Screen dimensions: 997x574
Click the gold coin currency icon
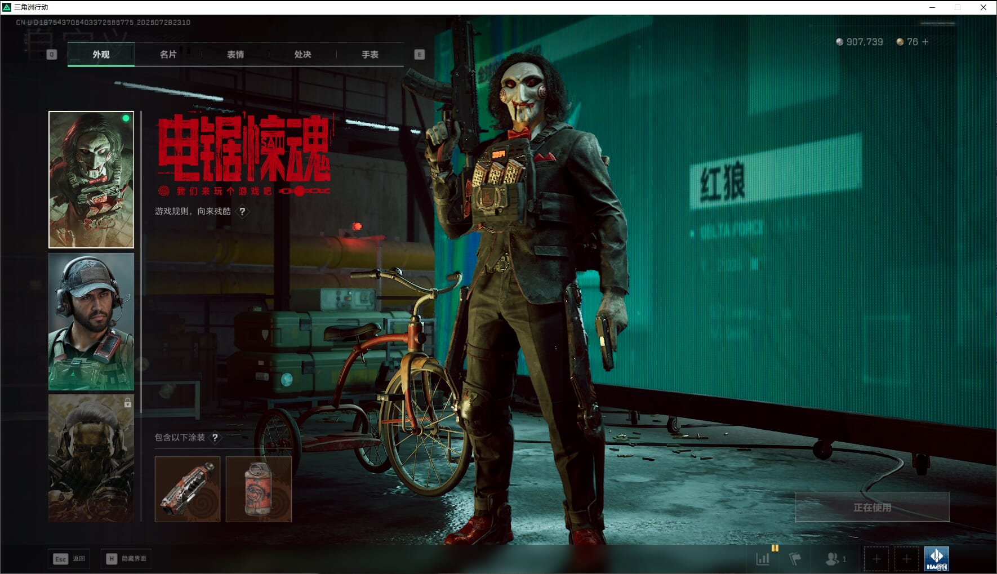(x=900, y=42)
